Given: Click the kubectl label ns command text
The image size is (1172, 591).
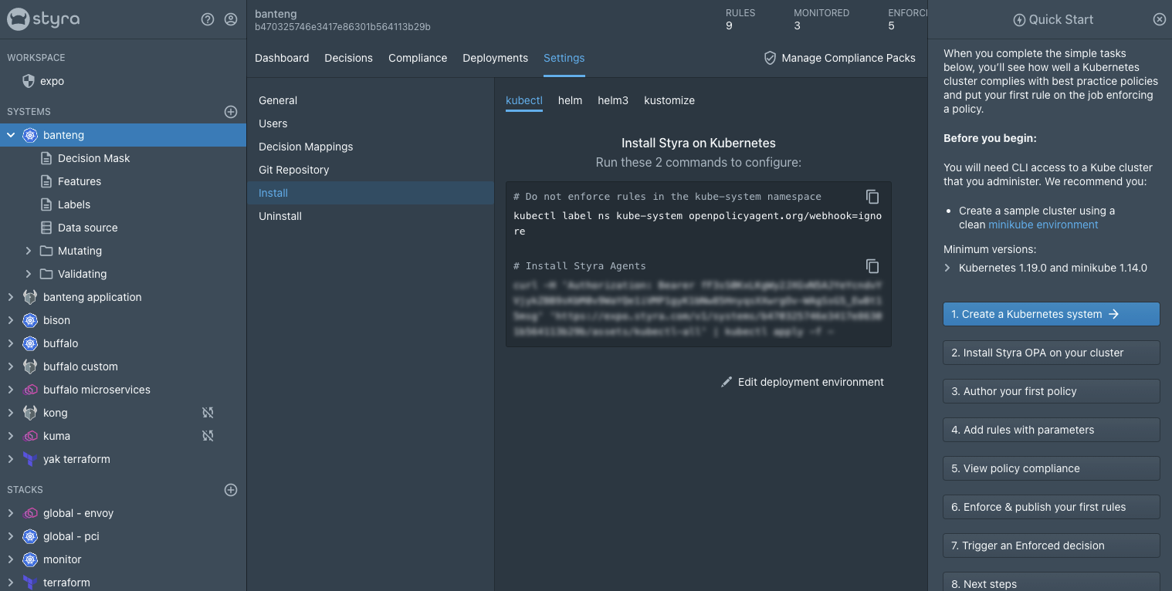Looking at the screenshot, I should tap(697, 223).
